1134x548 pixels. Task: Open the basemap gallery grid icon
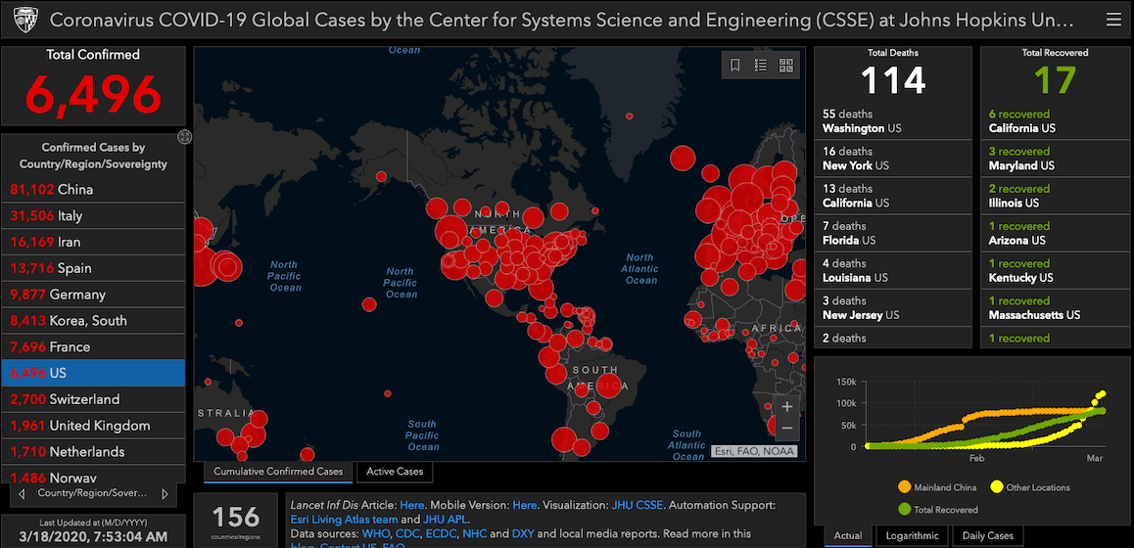click(x=786, y=66)
